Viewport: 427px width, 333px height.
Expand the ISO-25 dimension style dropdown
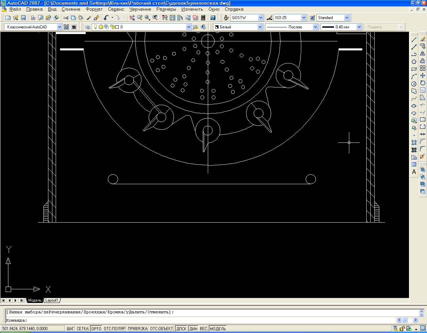304,18
